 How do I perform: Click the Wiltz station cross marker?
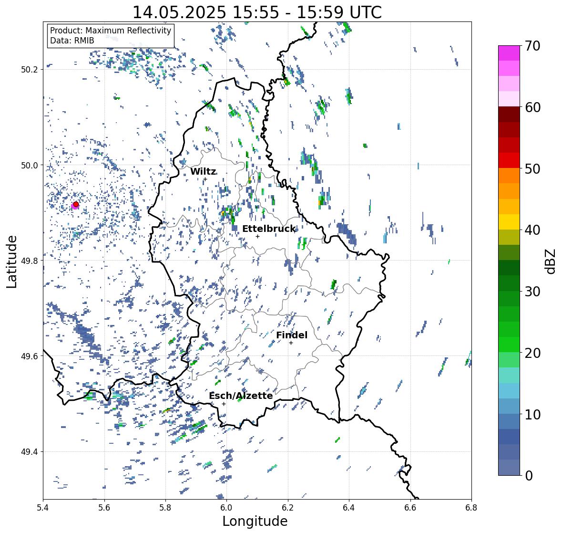pos(205,179)
